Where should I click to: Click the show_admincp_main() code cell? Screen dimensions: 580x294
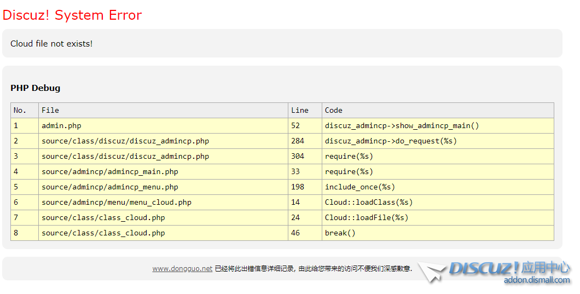coord(402,126)
